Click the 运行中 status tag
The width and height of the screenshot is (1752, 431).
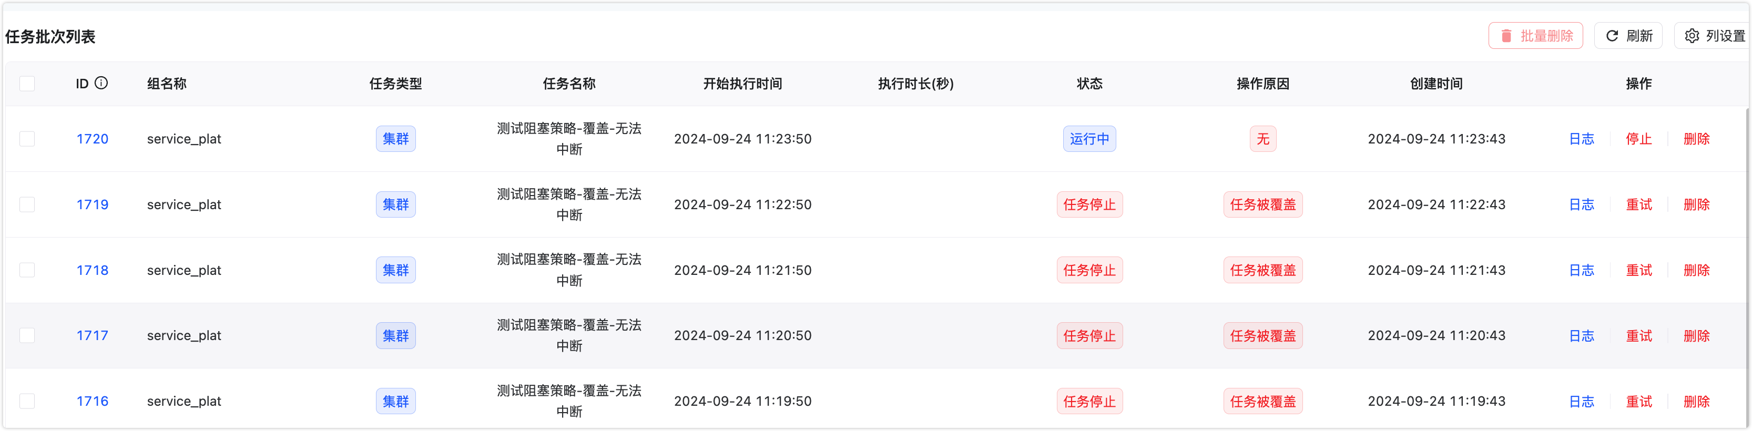pos(1089,139)
